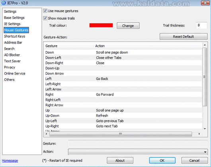Open the Action dropdown list
Image resolution: width=211 pixels, height=167 pixels.
click(138, 152)
